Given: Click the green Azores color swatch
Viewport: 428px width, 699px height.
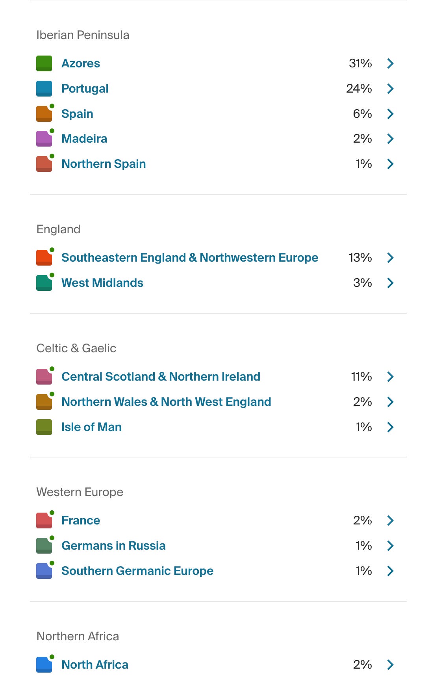Looking at the screenshot, I should (44, 63).
